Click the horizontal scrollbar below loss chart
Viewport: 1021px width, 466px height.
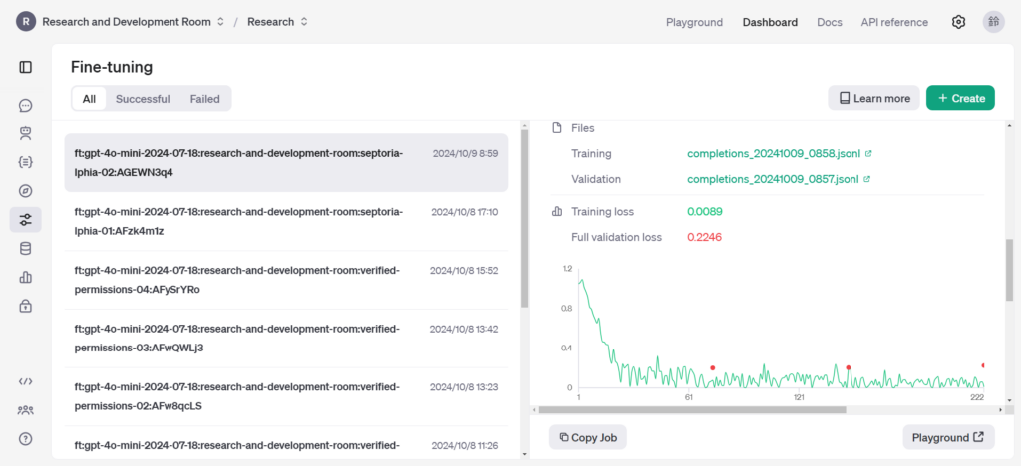pos(768,409)
